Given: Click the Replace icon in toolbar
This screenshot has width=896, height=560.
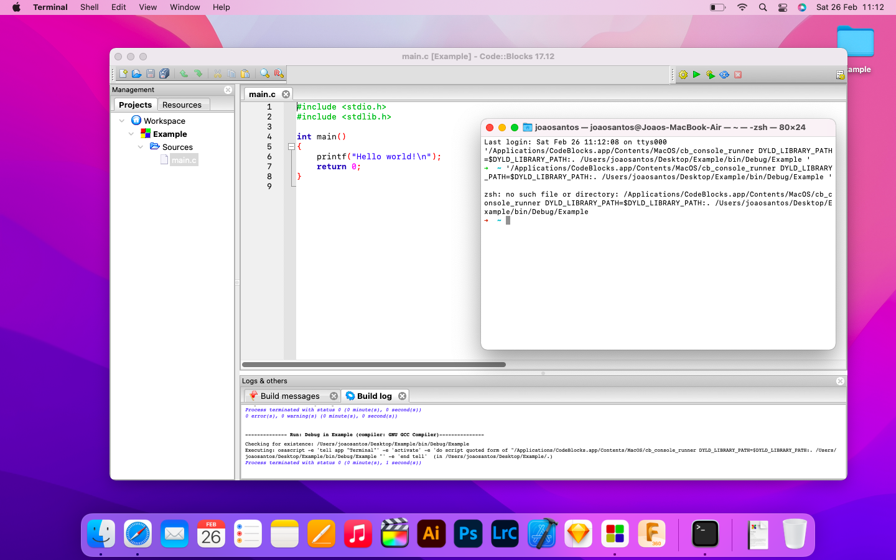Looking at the screenshot, I should pyautogui.click(x=279, y=73).
